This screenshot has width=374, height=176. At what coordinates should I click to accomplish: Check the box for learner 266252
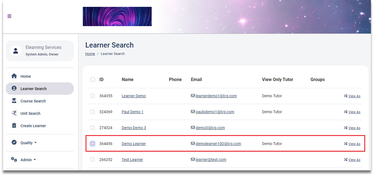tap(92, 160)
